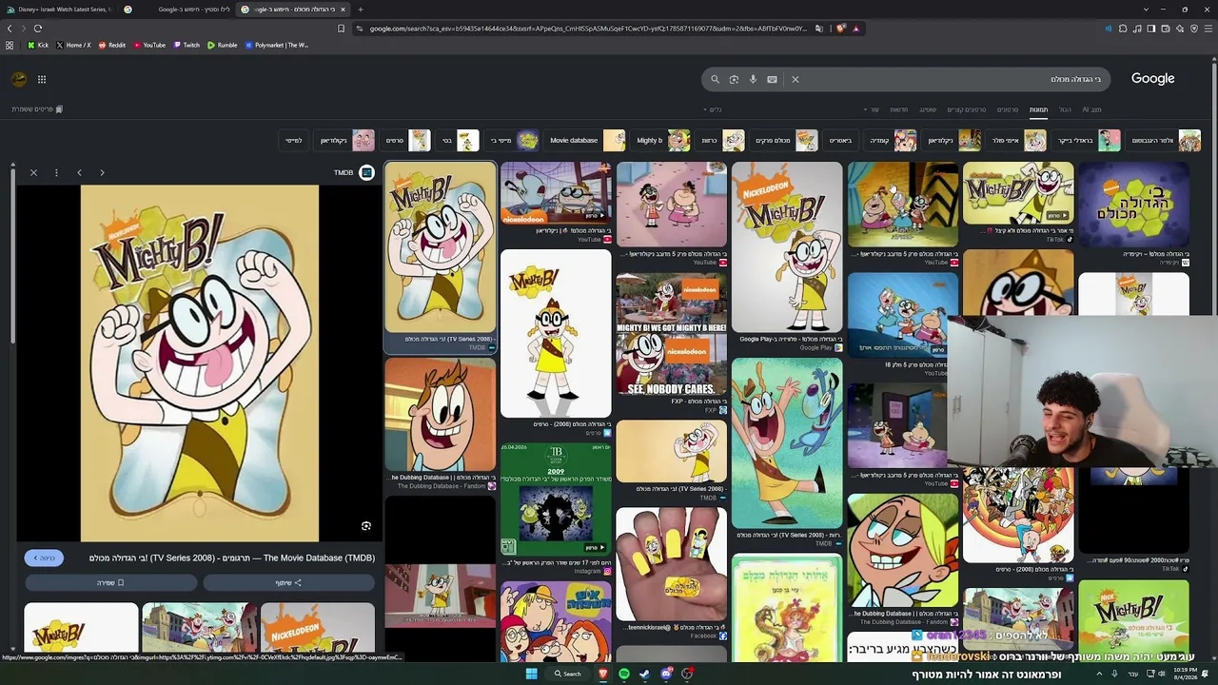This screenshot has width=1218, height=685.
Task: Open the Google apps grid
Action: click(42, 79)
